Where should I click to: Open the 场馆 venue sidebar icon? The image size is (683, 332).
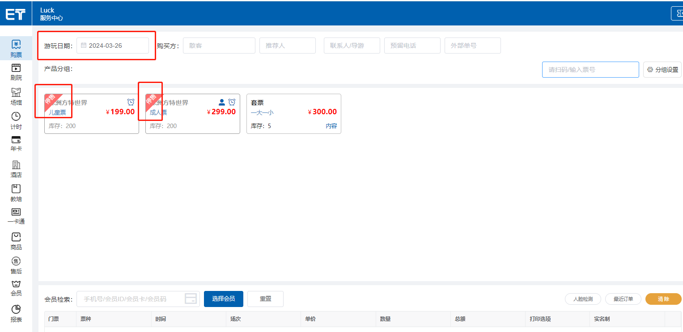click(16, 93)
